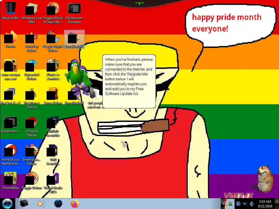This screenshot has width=279, height=209.
Task: Select the Plants vs Zombies icon
Action: 53,70
